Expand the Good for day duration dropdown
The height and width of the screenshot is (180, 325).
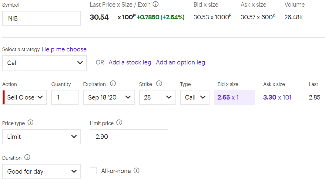[42, 172]
